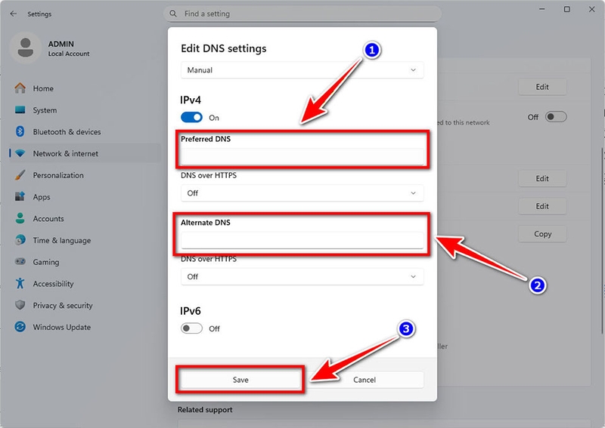
Task: Click the Gaming controller icon
Action: (20, 262)
